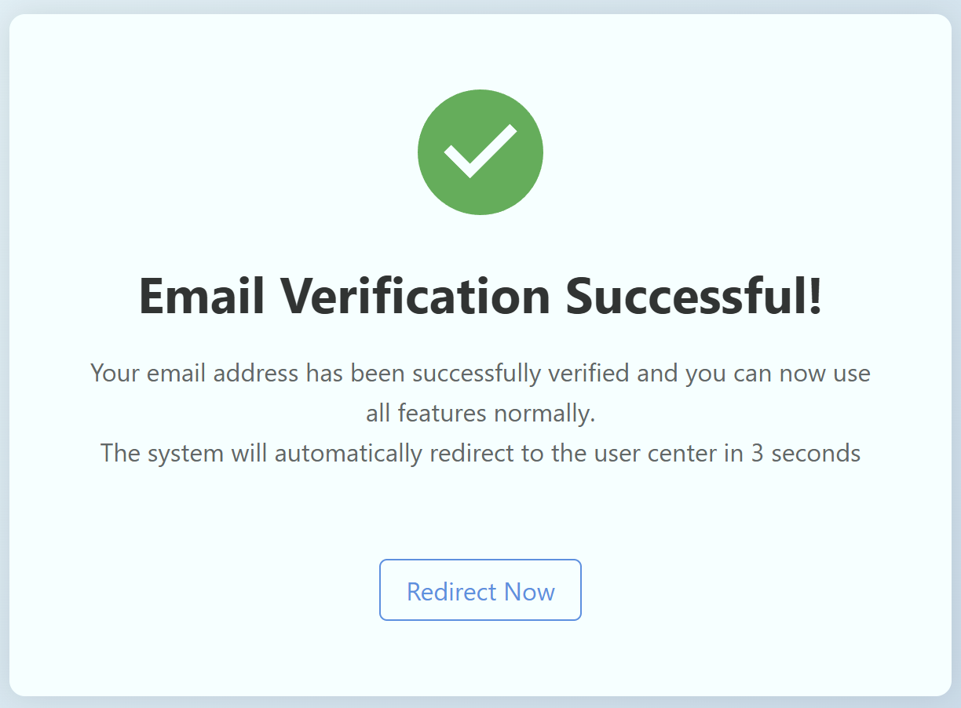Click the sentence mentioning the 3 second redirect
The height and width of the screenshot is (708, 961).
pyautogui.click(x=480, y=453)
